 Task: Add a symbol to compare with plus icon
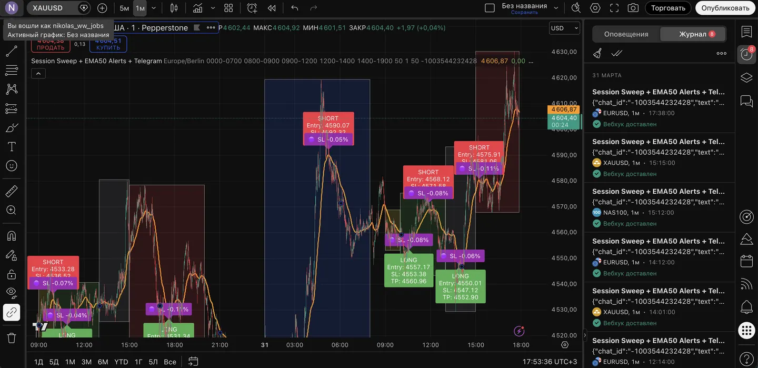click(x=102, y=8)
